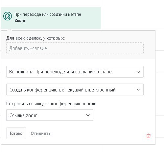The width and height of the screenshot is (164, 152).
Task: Open the 'Выполнить: При переходе' dropdown
Action: point(75,72)
